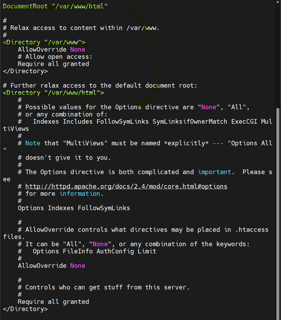The width and height of the screenshot is (281, 320).
Task: Click the cyan word "information"
Action: pyautogui.click(x=80, y=194)
